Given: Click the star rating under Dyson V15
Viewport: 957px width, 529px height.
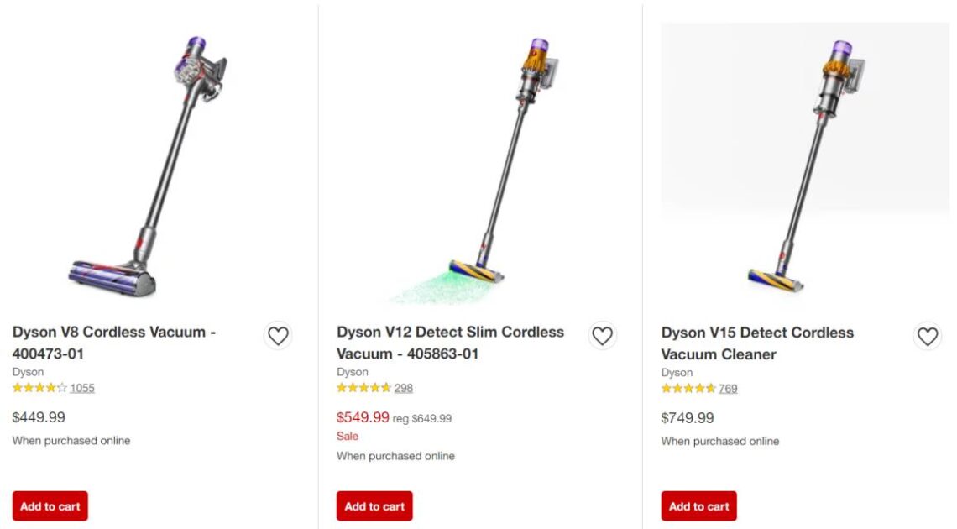Looking at the screenshot, I should [x=688, y=389].
